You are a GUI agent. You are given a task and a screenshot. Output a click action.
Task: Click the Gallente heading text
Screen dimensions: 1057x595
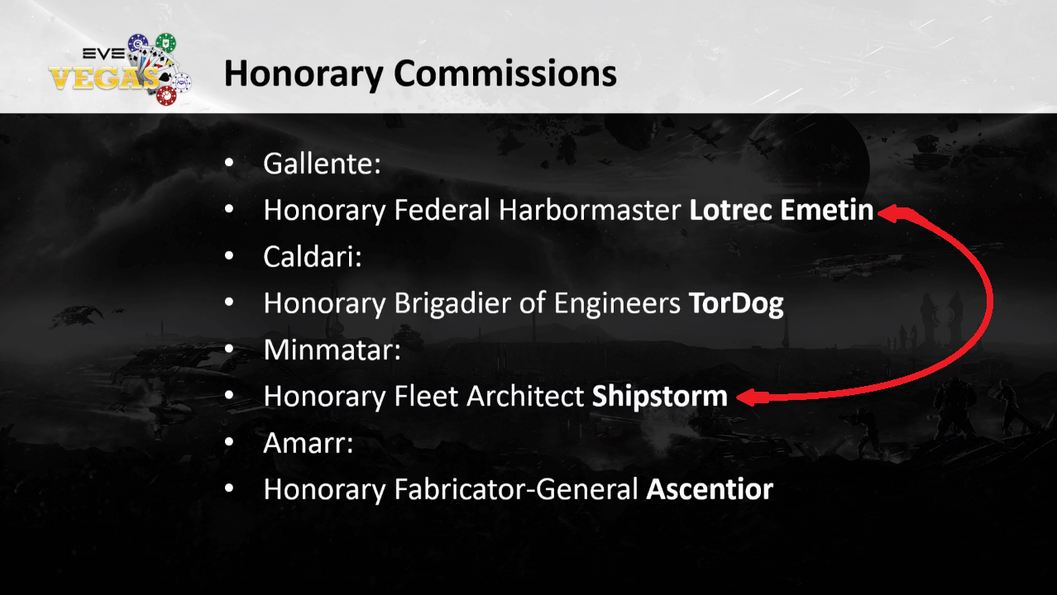[322, 164]
